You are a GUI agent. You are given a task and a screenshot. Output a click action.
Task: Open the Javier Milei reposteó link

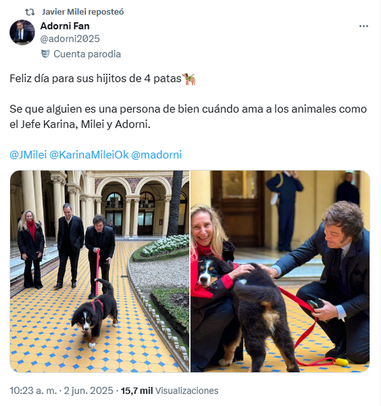pos(83,12)
